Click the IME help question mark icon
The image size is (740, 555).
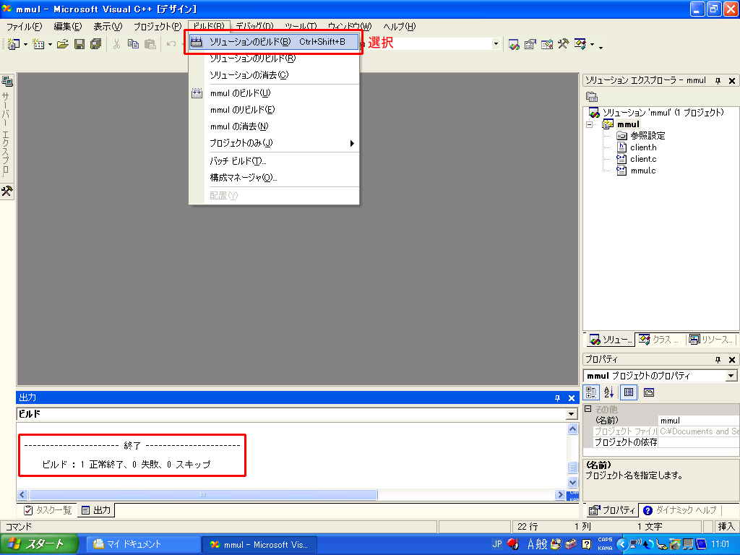point(587,545)
